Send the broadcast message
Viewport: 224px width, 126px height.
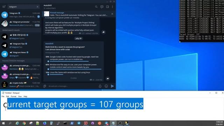coord(112,86)
